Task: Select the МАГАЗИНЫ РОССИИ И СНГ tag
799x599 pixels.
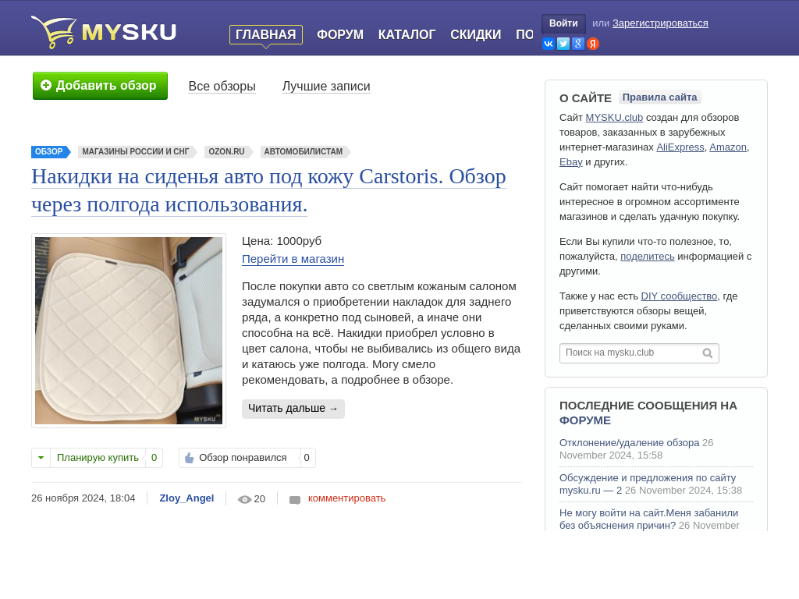Action: [x=136, y=151]
